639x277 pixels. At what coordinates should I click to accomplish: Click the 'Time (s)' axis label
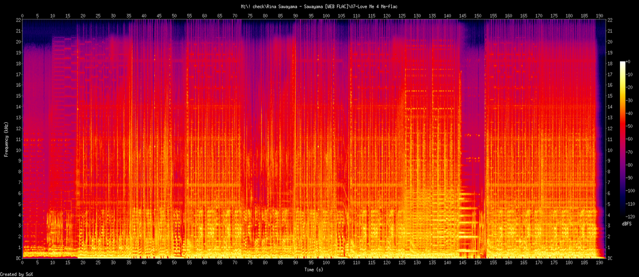(314, 270)
